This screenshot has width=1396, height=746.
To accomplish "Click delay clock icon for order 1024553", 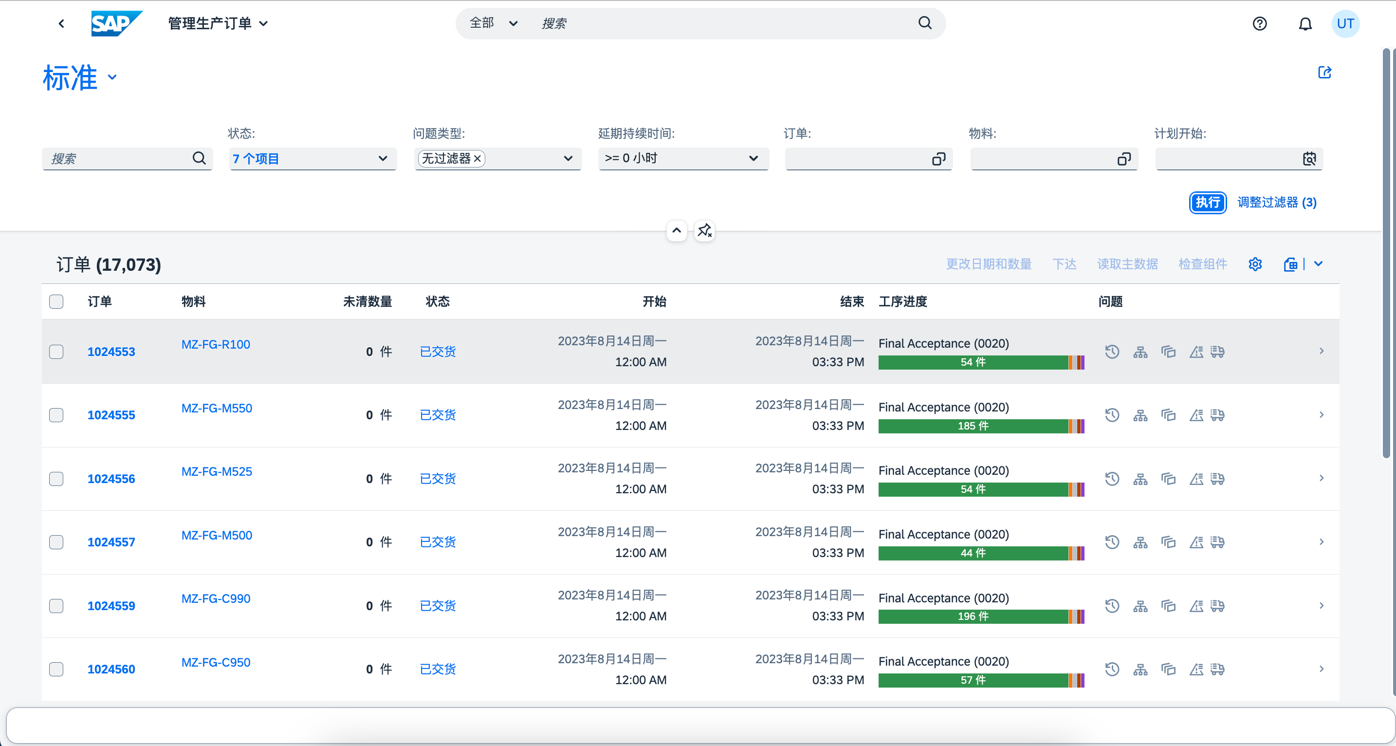I will (x=1112, y=351).
